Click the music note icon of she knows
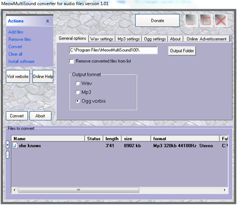 15,145
